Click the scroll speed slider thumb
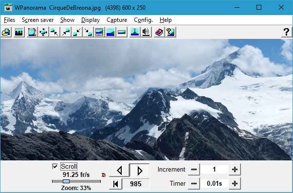Image resolution: width=293 pixels, height=193 pixels. (x=66, y=181)
